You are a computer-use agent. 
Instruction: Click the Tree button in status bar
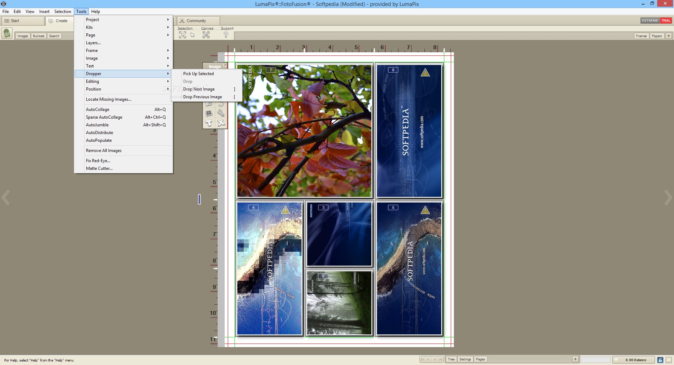pos(451,359)
